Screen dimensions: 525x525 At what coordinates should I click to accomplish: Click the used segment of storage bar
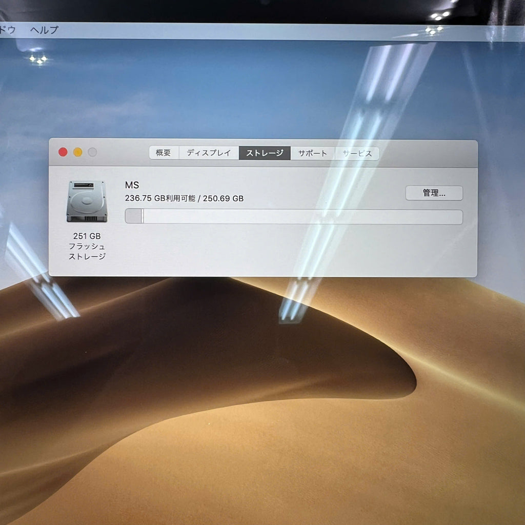[x=134, y=216]
